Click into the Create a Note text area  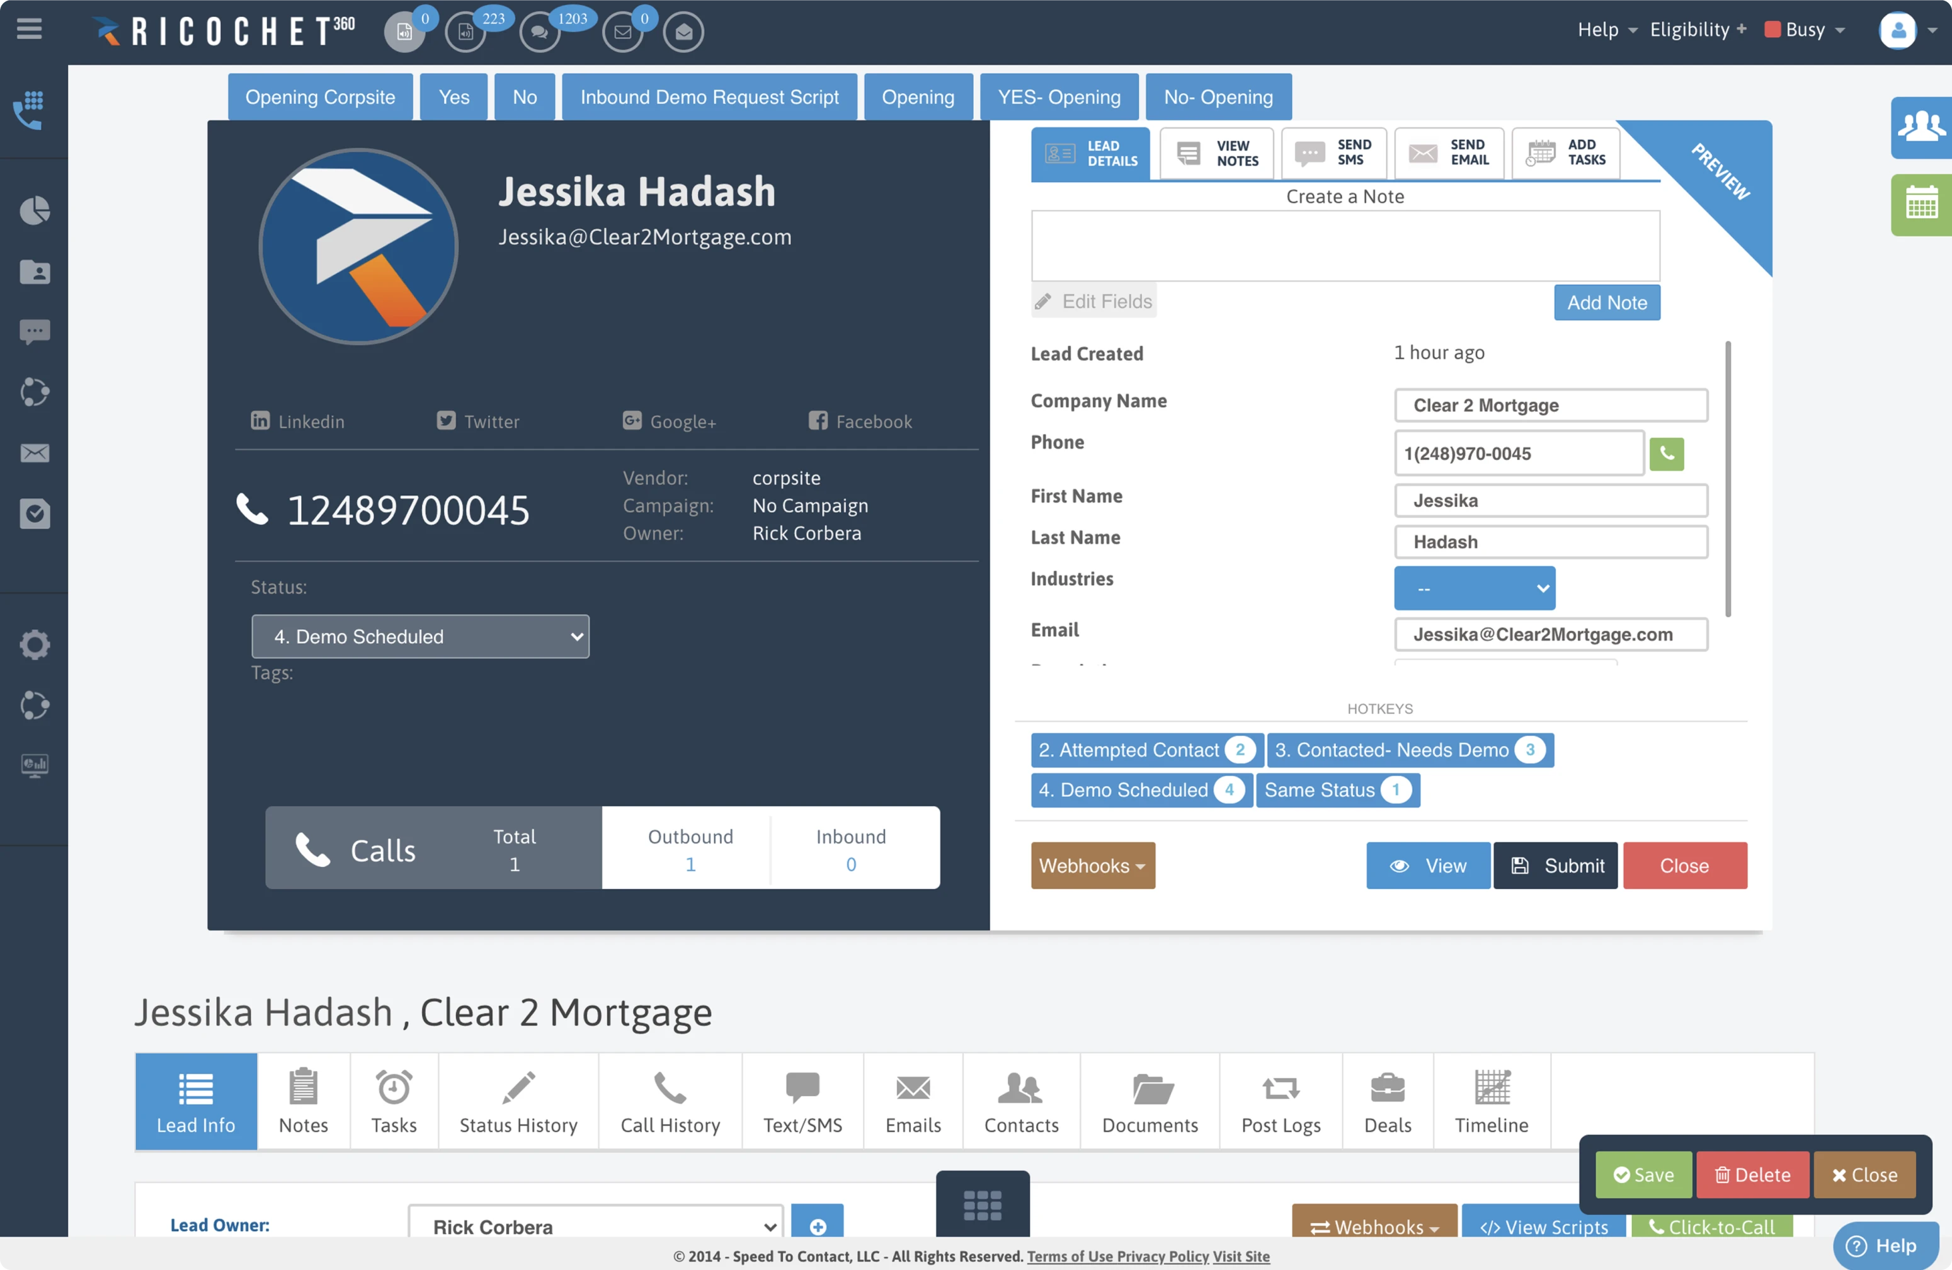[x=1344, y=245]
